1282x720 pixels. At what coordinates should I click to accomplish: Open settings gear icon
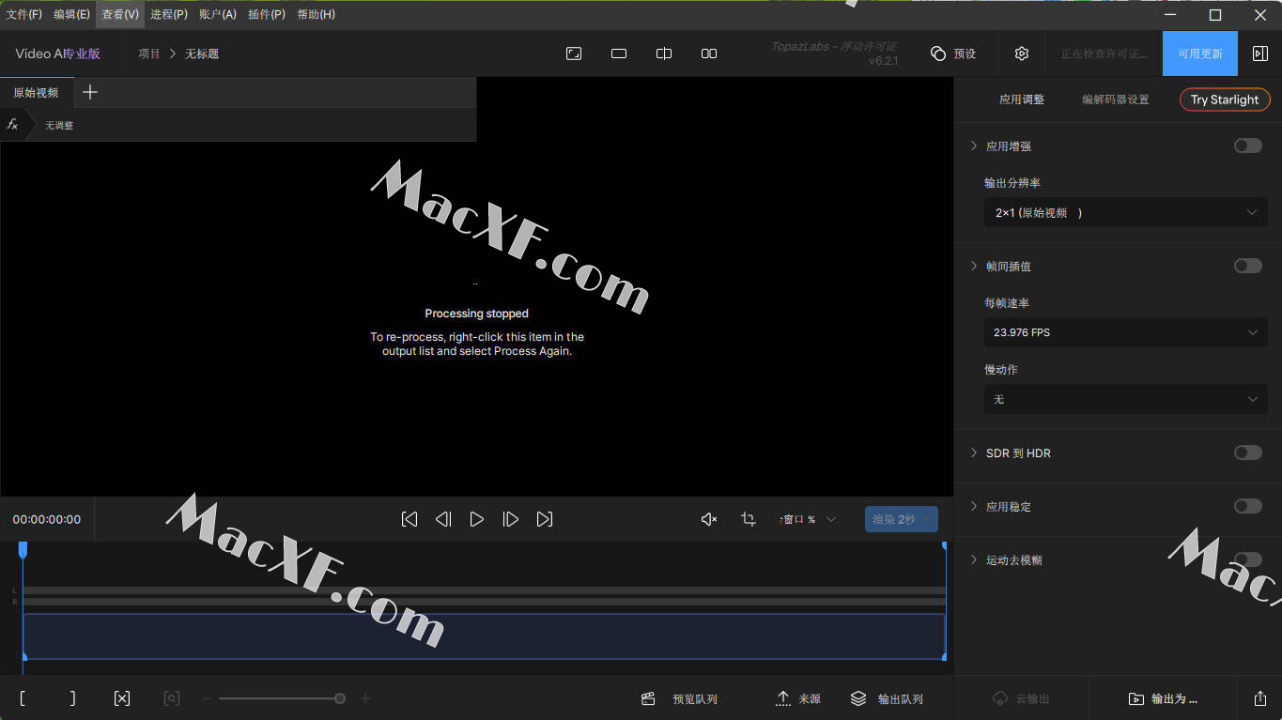point(1022,54)
